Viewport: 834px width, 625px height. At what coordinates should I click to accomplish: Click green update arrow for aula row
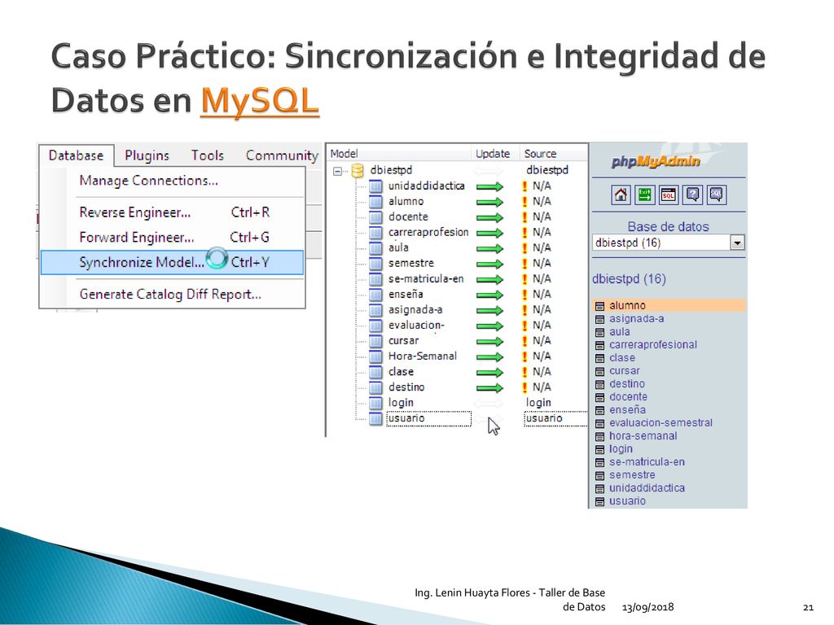(489, 248)
